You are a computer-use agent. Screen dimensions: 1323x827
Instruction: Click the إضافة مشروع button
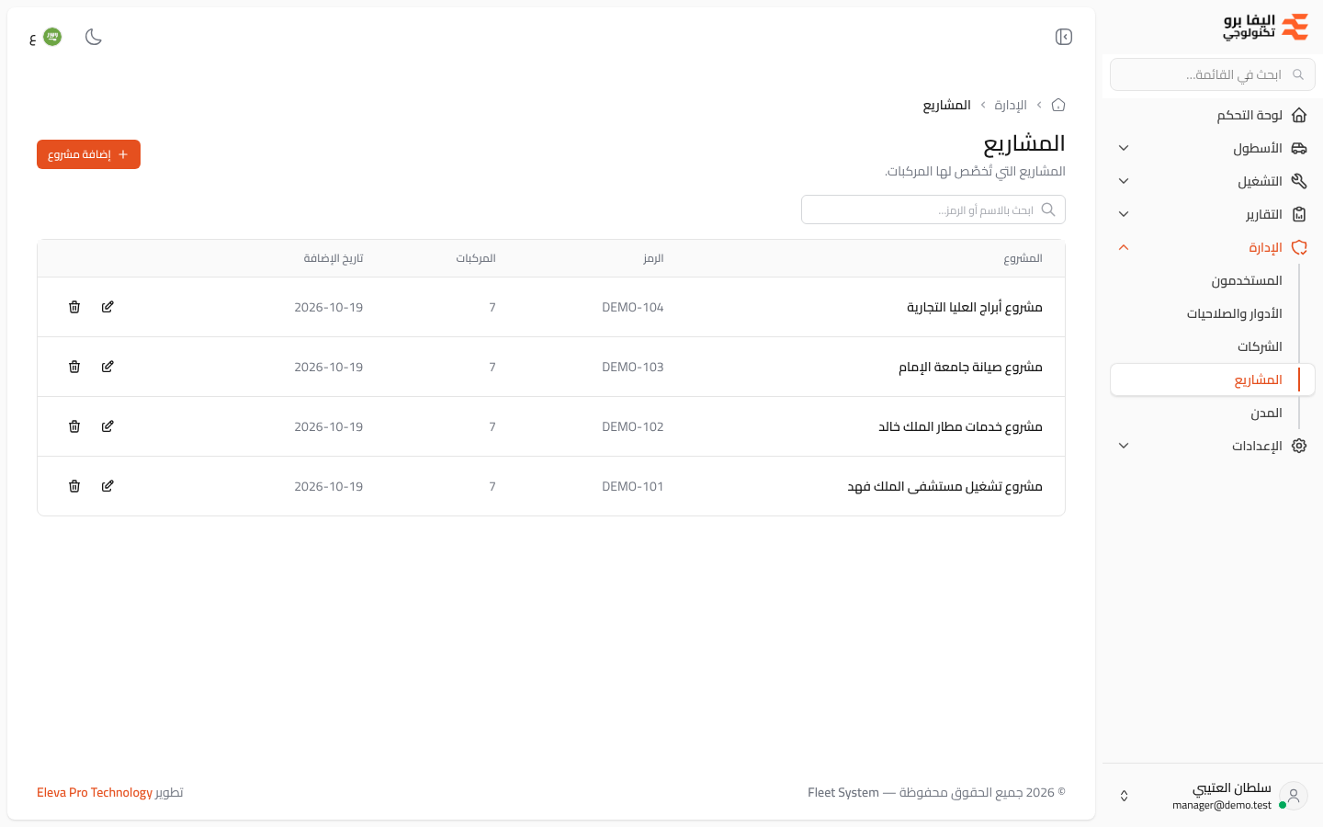88,154
